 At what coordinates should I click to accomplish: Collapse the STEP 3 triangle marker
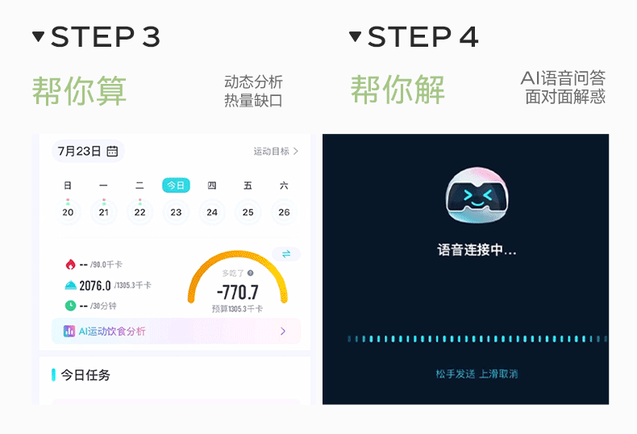point(38,36)
